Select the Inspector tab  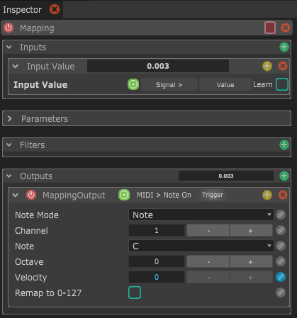[22, 10]
